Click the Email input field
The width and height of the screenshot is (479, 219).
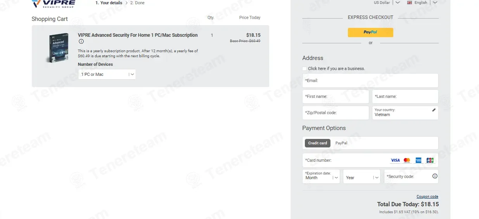(370, 80)
